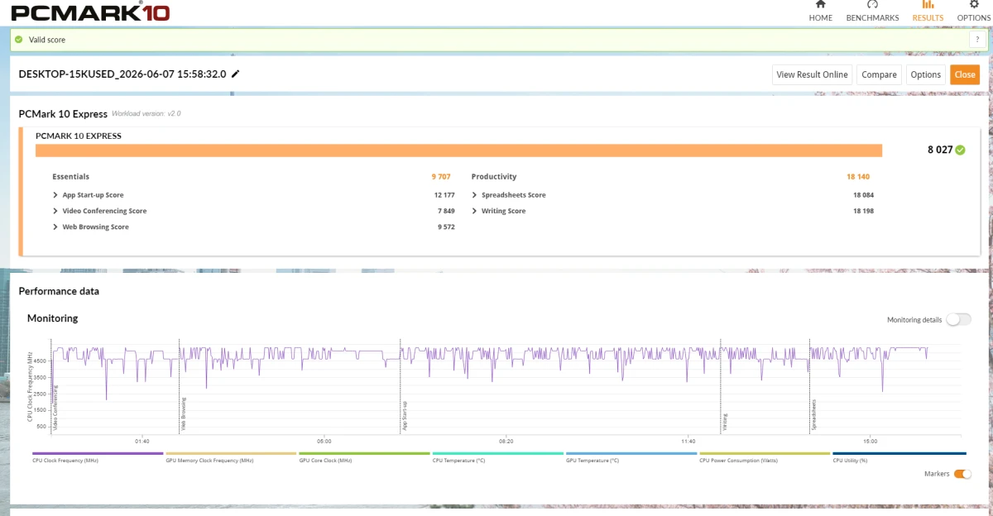Screen dimensions: 993x516
Task: Click Productivity score value 18 140
Action: pyautogui.click(x=857, y=176)
